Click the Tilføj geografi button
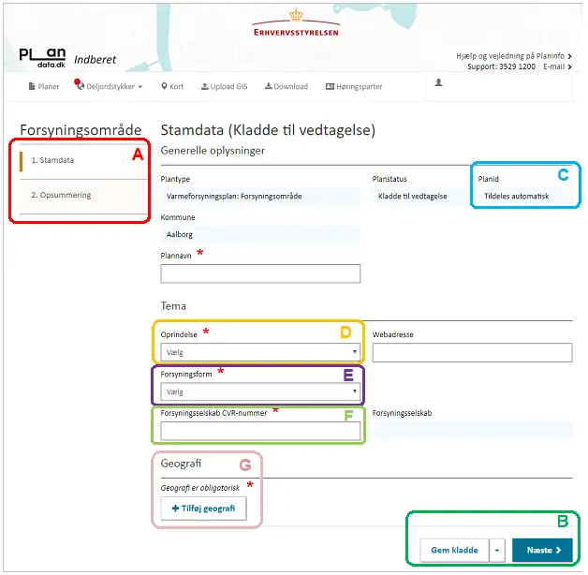Image resolution: width=588 pixels, height=575 pixels. point(203,508)
